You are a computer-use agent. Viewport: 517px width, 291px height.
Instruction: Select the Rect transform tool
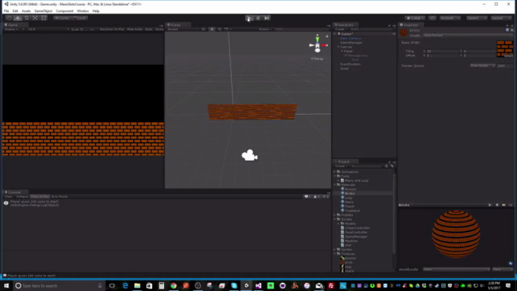44,18
